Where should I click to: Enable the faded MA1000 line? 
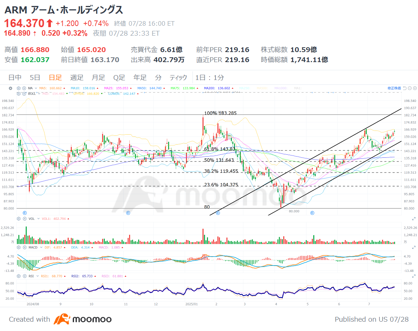click(x=281, y=88)
